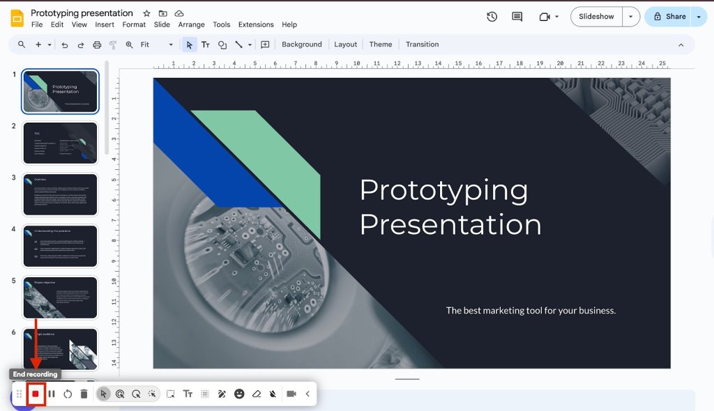Open the Insert menu
This screenshot has width=714, height=411.
pos(105,24)
